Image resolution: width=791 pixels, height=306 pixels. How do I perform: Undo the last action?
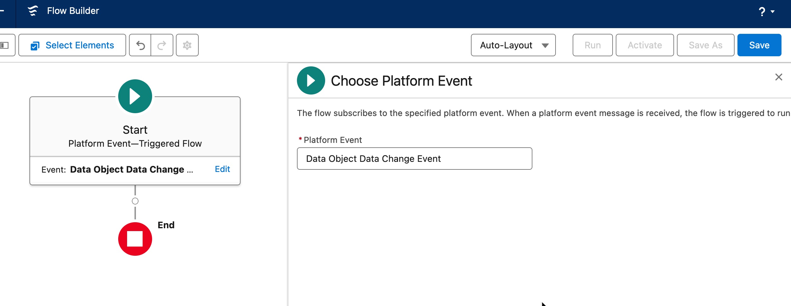pyautogui.click(x=140, y=45)
